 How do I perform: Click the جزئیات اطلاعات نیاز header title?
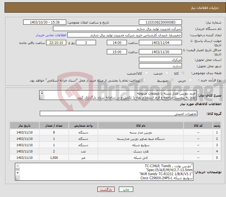205,8
